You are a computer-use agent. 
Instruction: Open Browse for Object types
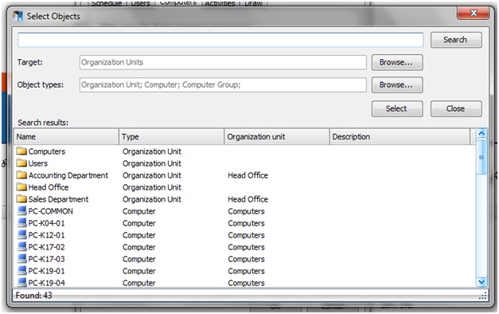click(397, 84)
